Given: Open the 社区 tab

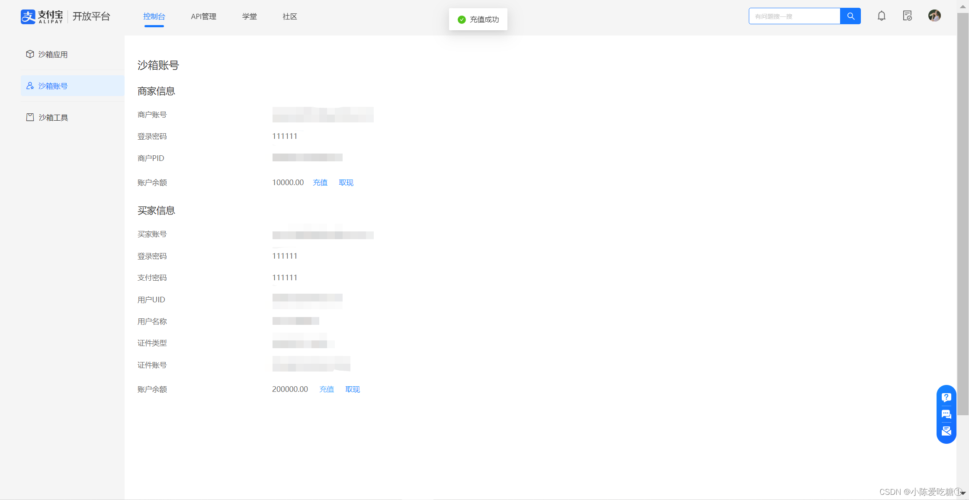Looking at the screenshot, I should click(290, 16).
